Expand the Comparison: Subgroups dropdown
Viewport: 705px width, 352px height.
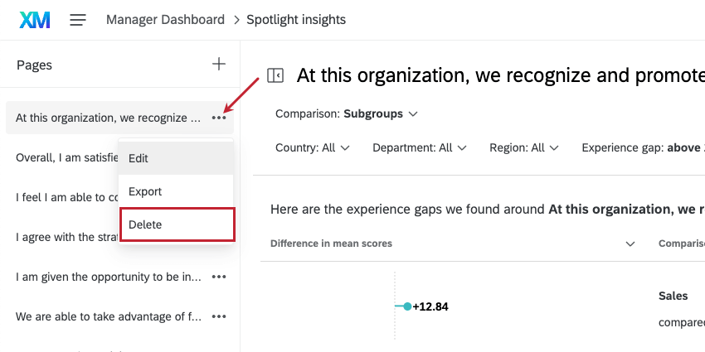click(x=346, y=113)
